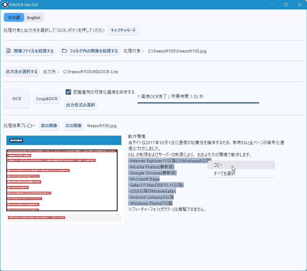Maximize the NDLOCR-Lite-GUI window

tap(286, 5)
